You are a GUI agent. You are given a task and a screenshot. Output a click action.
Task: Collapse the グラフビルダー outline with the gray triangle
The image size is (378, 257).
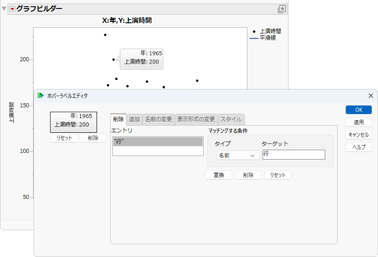coord(4,8)
